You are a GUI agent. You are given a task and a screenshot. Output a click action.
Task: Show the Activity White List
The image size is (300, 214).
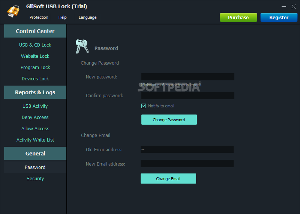pos(35,140)
